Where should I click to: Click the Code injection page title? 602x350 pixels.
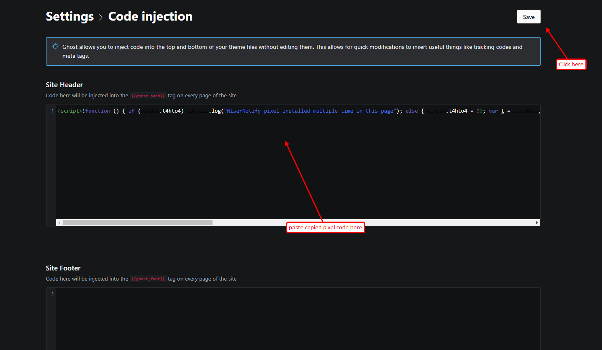click(150, 17)
